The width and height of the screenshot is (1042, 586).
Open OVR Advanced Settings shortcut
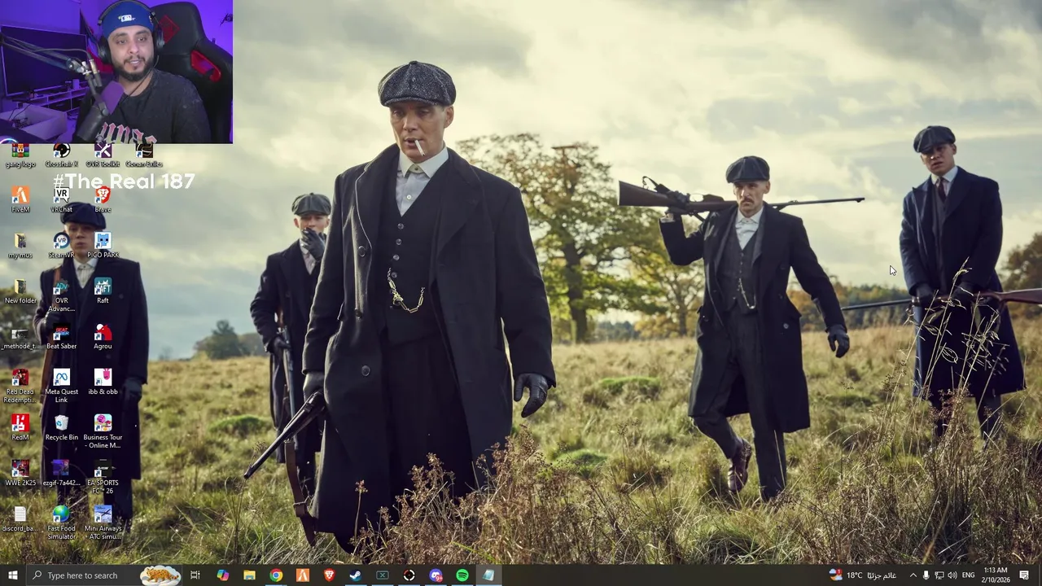coord(61,295)
